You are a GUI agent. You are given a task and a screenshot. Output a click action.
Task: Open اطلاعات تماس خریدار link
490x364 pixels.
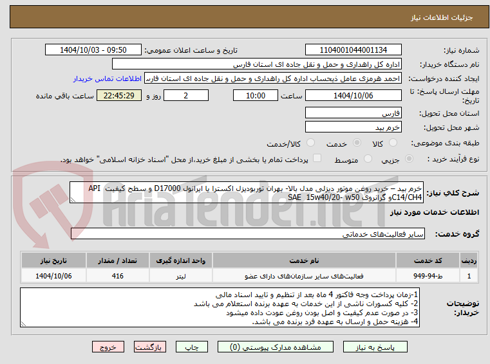point(107,78)
